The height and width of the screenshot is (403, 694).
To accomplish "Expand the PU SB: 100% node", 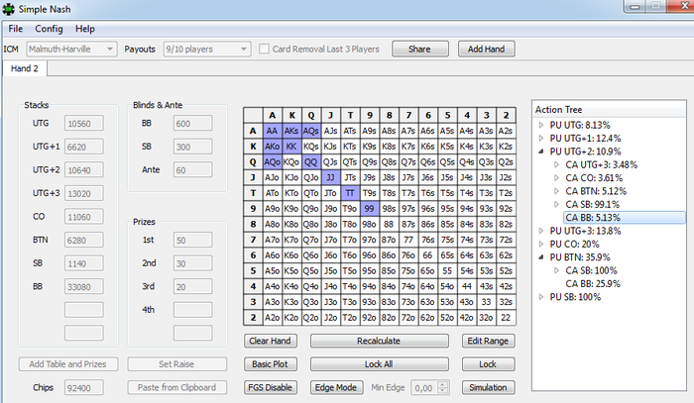I will tap(541, 297).
